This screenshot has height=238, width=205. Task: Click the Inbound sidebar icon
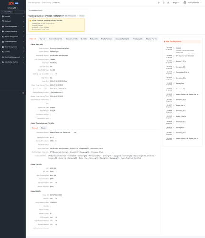pos(3,16)
